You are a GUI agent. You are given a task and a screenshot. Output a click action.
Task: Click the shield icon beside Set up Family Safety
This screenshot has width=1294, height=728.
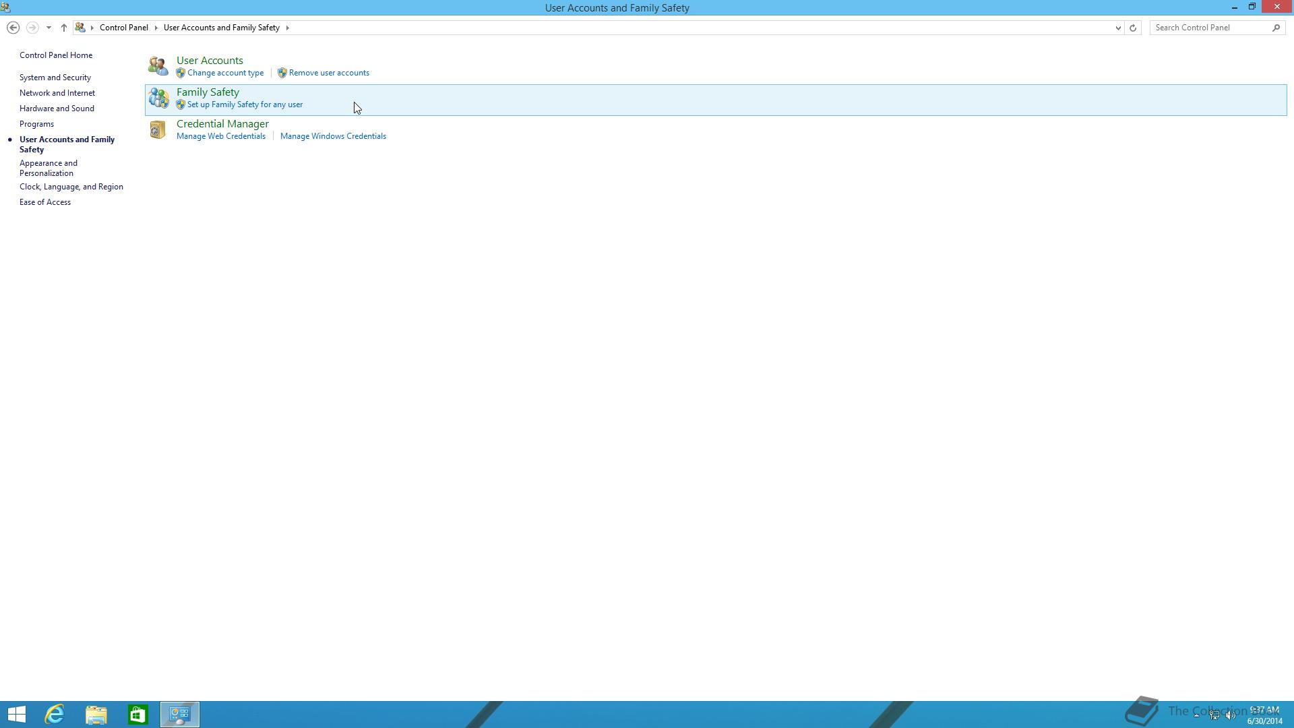click(181, 104)
